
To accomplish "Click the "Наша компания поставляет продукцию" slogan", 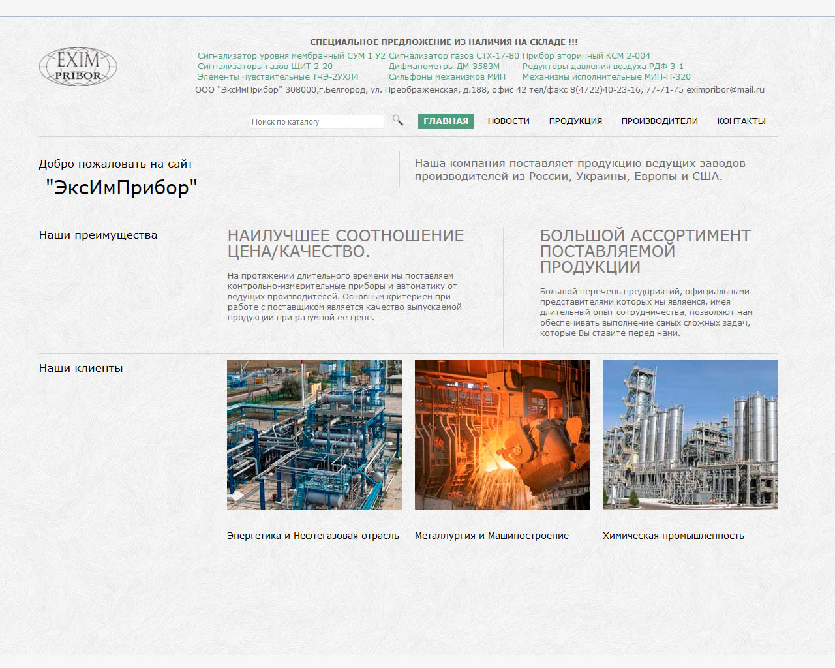I will click(x=580, y=170).
